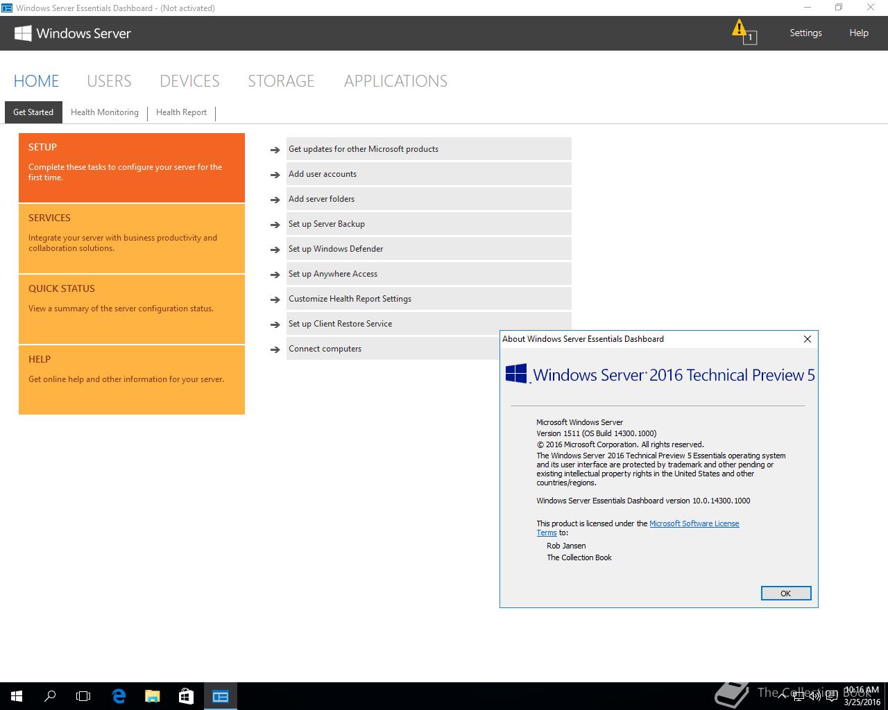Click 'Version 1511 (OS Build 14300.1000)' text
888x710 pixels.
coord(596,433)
